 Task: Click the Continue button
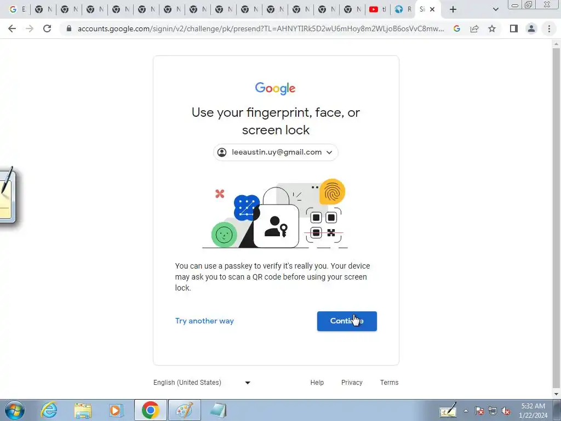pyautogui.click(x=347, y=321)
